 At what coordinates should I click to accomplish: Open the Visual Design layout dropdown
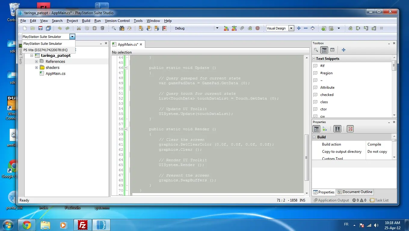tap(291, 28)
